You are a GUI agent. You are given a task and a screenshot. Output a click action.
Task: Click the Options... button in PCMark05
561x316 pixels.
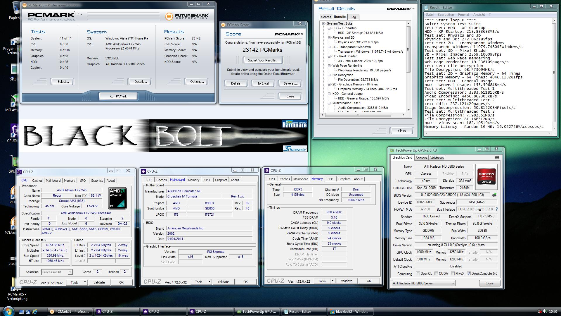tap(197, 82)
